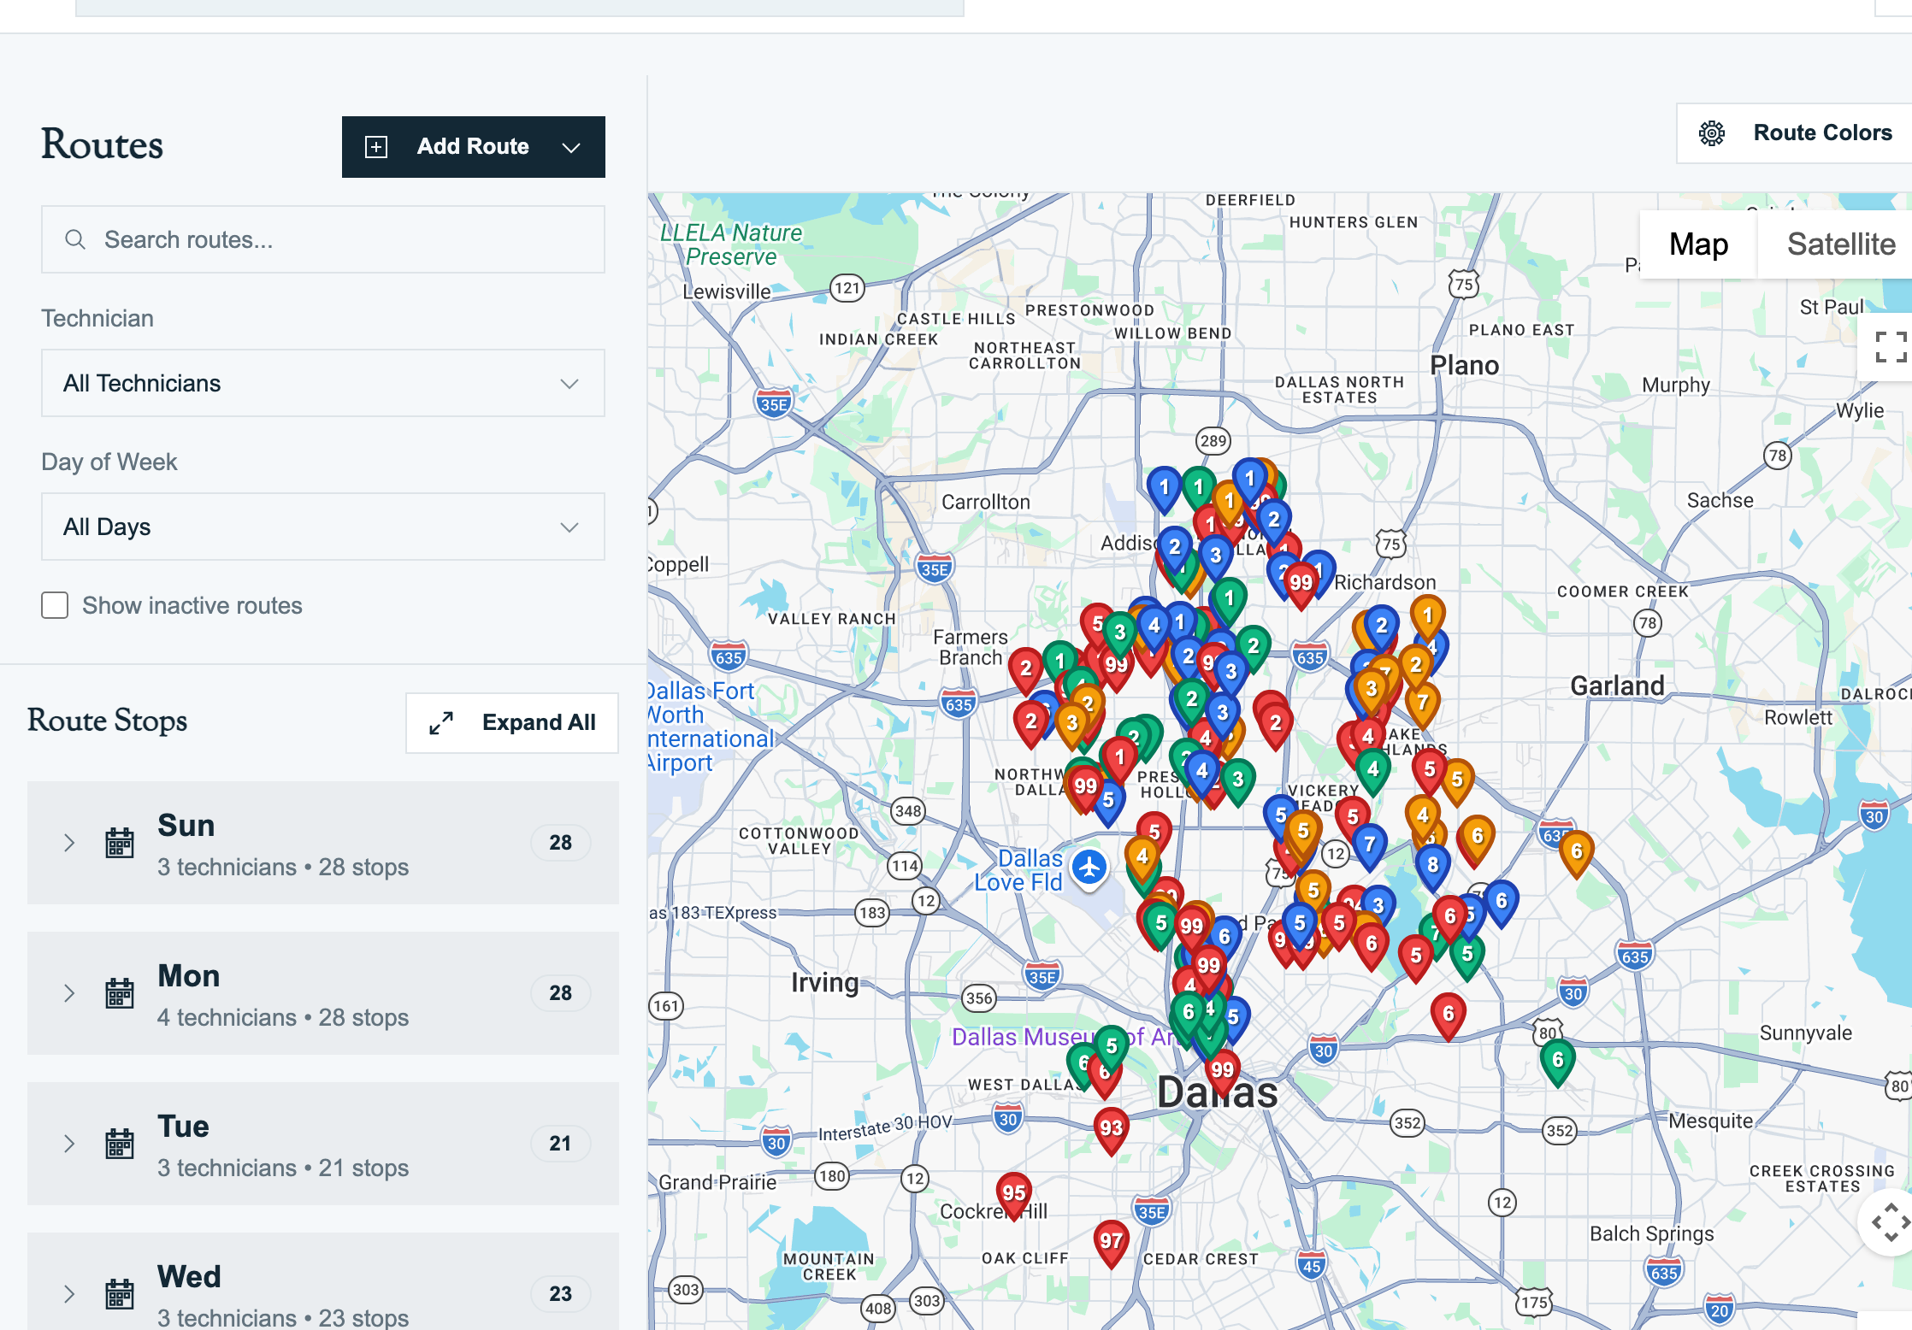Click red pin 2 near Farmers Branch

pyautogui.click(x=1025, y=672)
